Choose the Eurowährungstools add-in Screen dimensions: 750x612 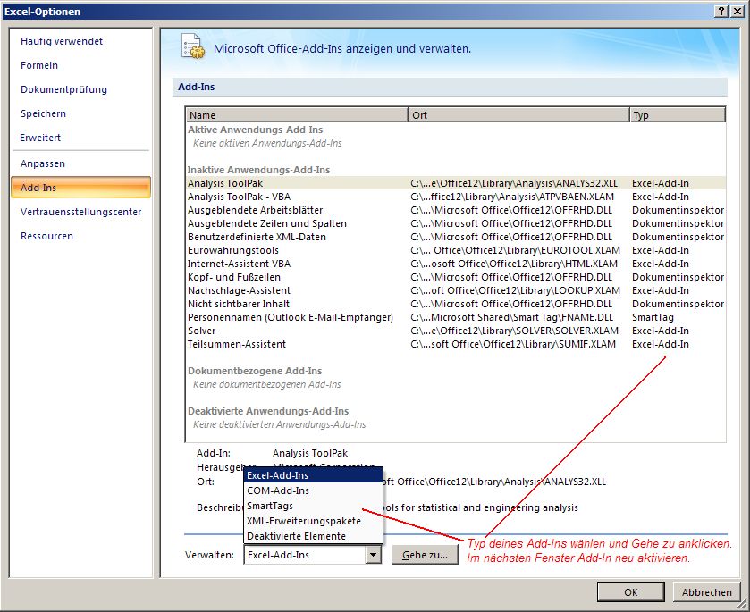coord(456,250)
